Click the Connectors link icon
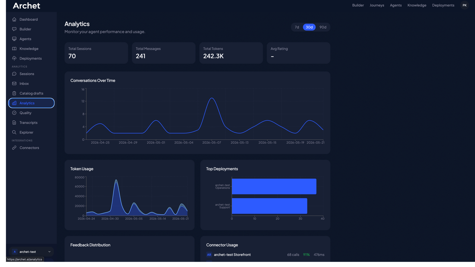The height and width of the screenshot is (267, 475). [x=14, y=148]
